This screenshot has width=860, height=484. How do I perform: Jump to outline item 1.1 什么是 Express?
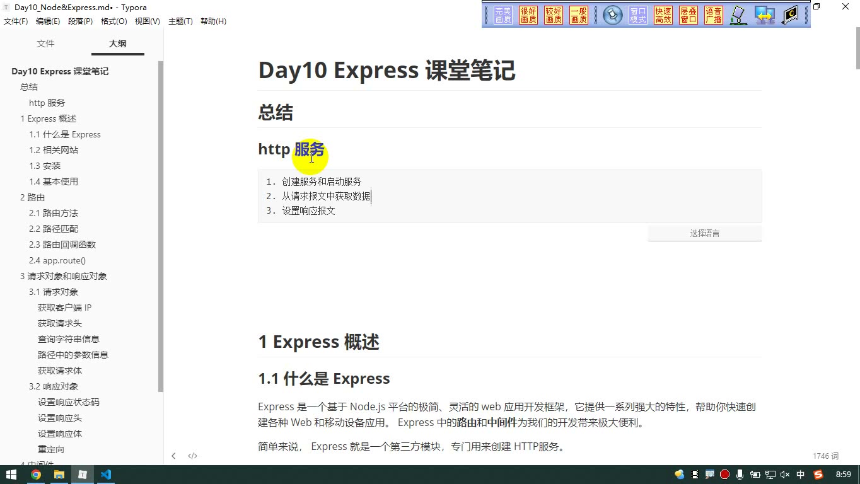pos(65,134)
